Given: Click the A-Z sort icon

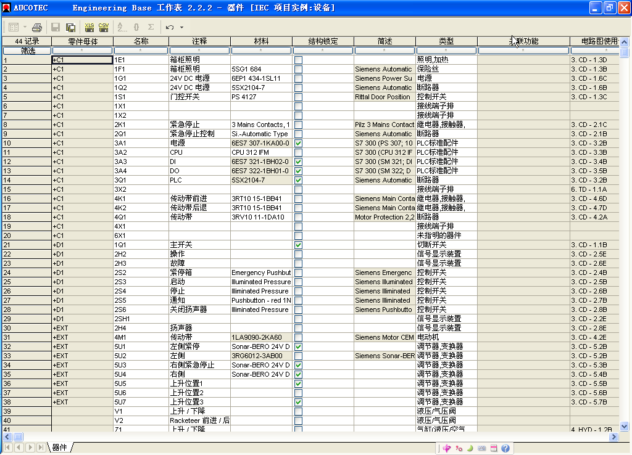Looking at the screenshot, I should click(122, 27).
